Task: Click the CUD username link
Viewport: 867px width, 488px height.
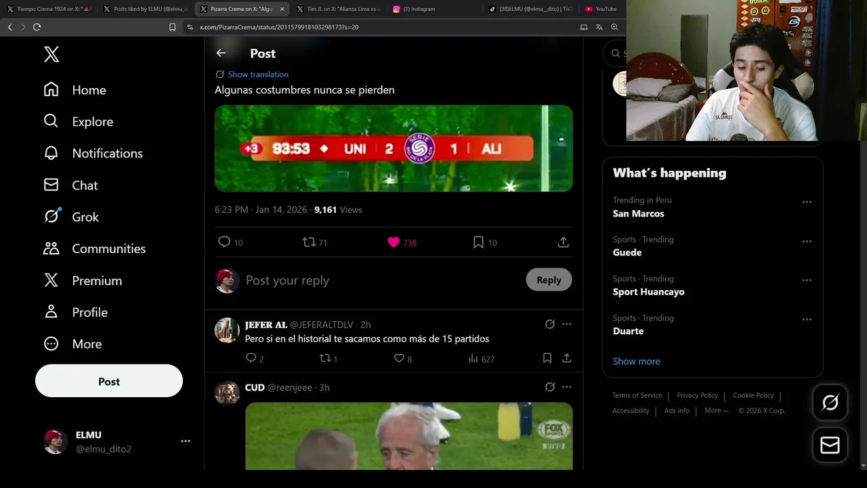Action: 255,388
